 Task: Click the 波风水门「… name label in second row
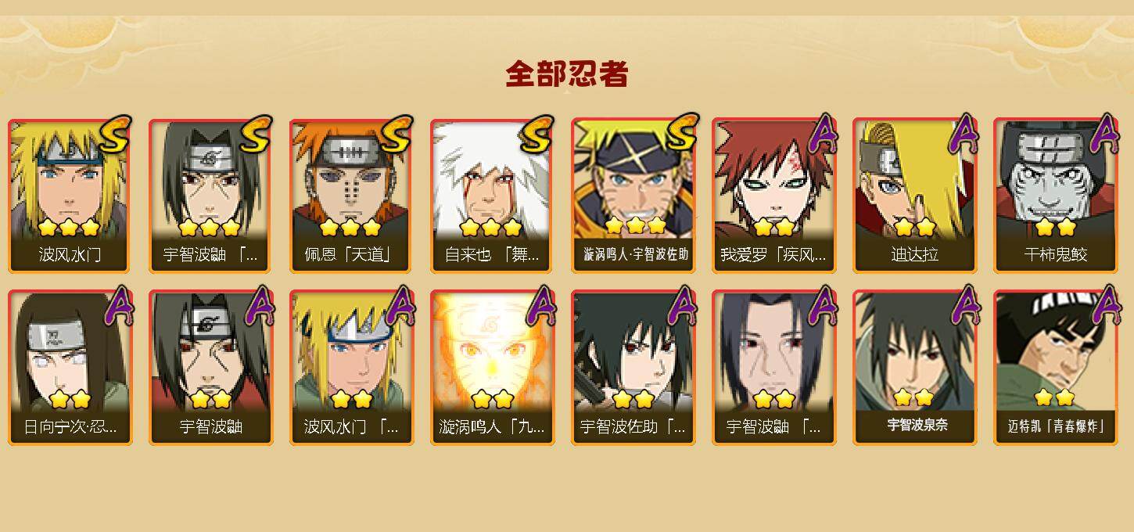pyautogui.click(x=351, y=427)
